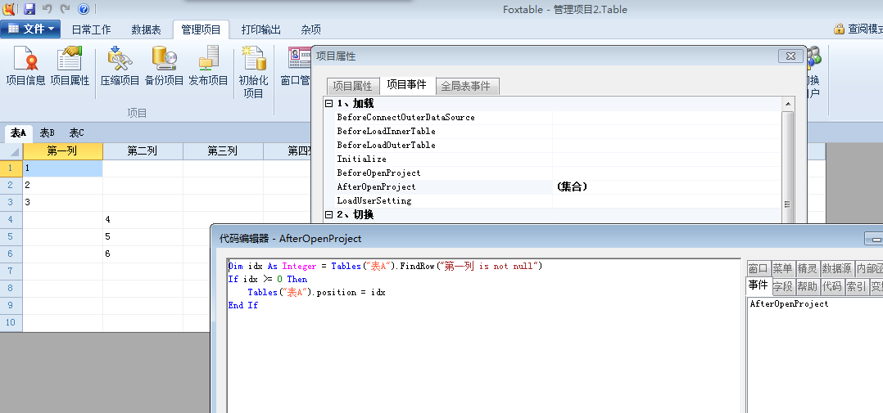Open the 文件 dropdown menu
This screenshot has width=883, height=413.
coord(31,29)
